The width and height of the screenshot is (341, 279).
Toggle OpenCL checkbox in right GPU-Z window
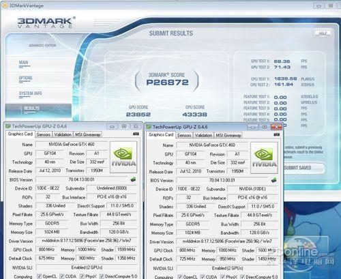tap(179, 277)
